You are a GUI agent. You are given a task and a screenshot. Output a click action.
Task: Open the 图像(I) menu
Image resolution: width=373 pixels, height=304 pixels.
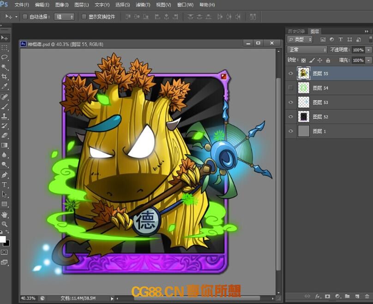[62, 5]
